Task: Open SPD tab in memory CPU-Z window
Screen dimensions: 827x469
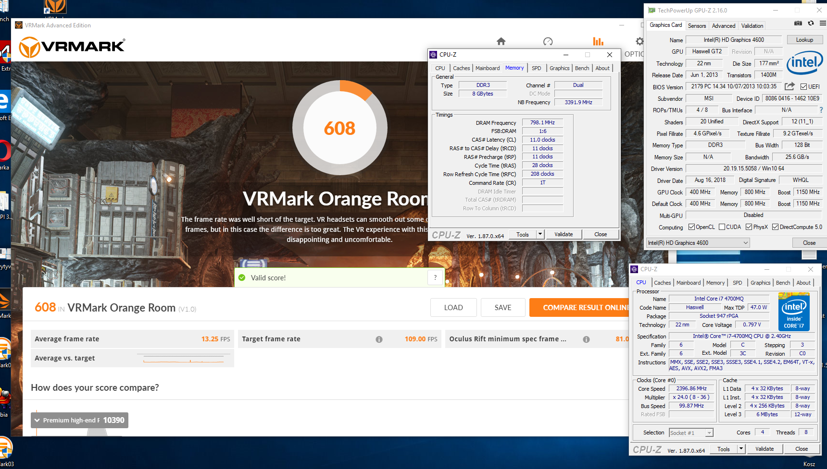Action: click(x=537, y=68)
